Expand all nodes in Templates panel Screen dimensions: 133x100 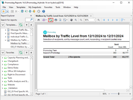[x=27, y=25]
